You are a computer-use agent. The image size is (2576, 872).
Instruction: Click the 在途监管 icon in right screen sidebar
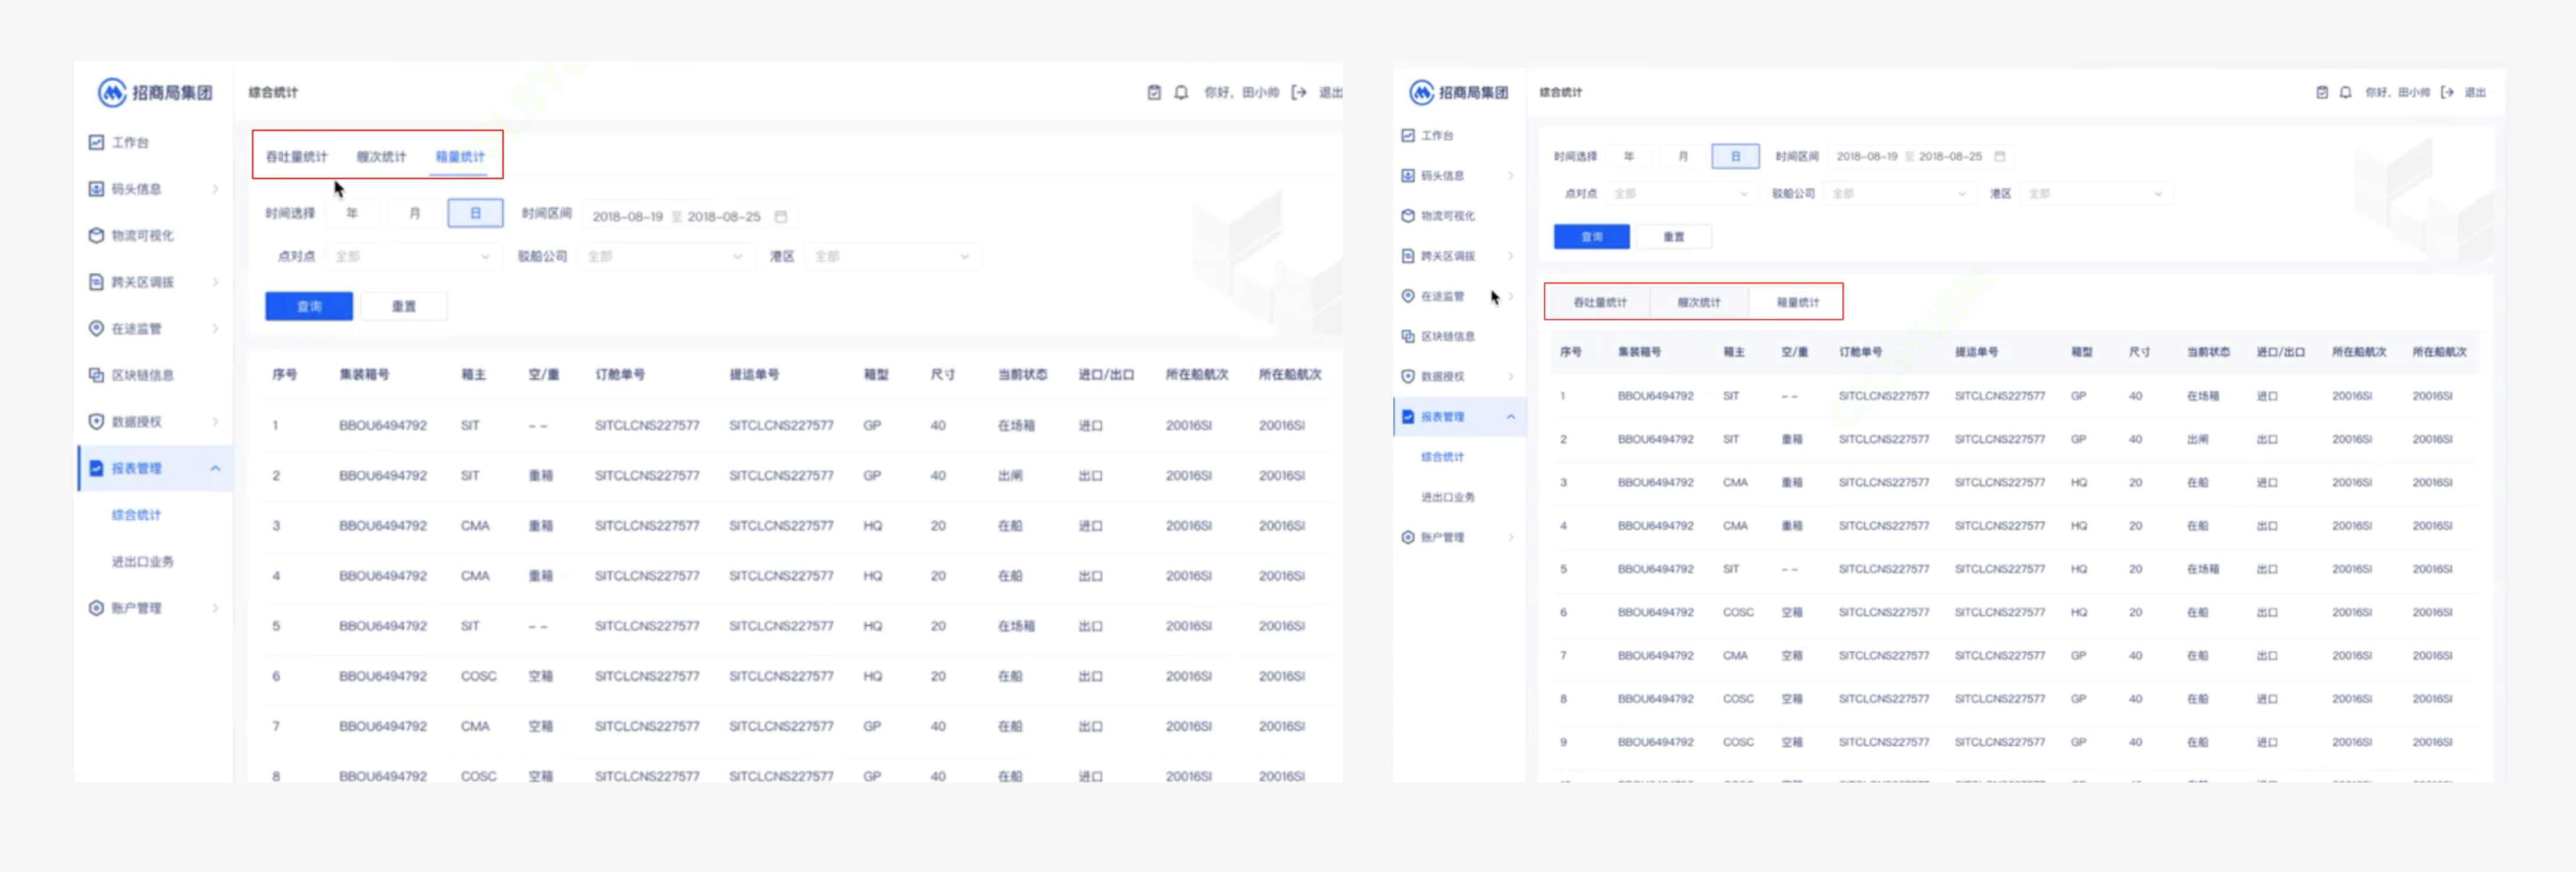(1408, 295)
